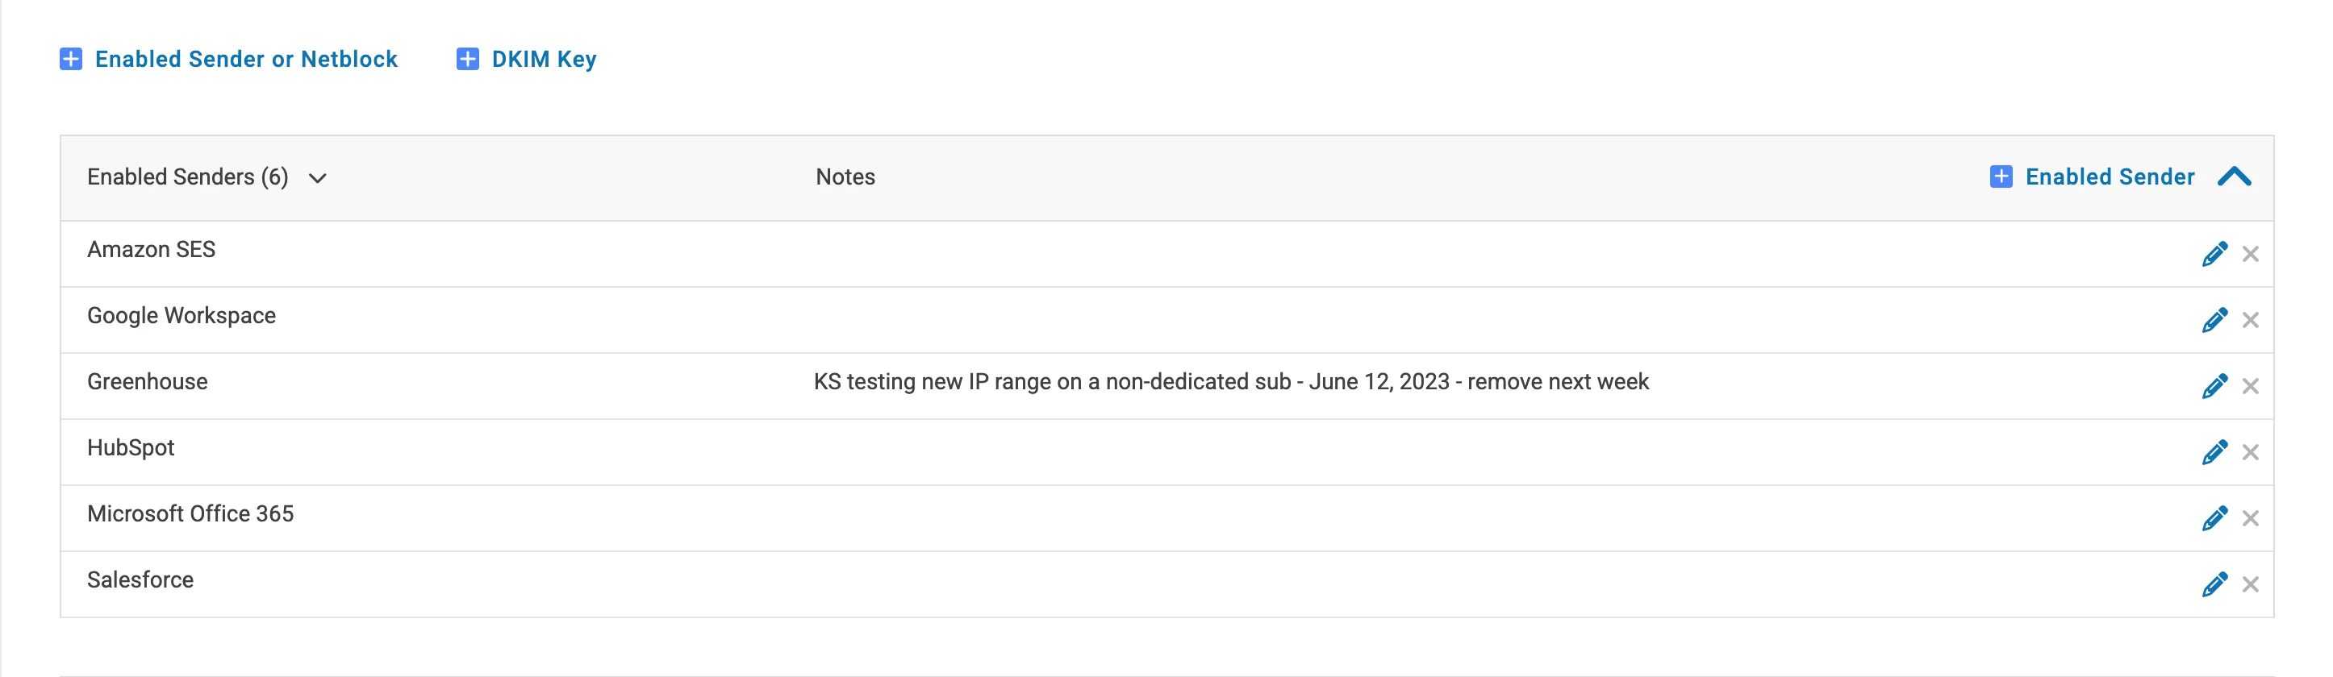The image size is (2333, 677).
Task: Select the Microsoft Office 365 row label
Action: coord(190,514)
